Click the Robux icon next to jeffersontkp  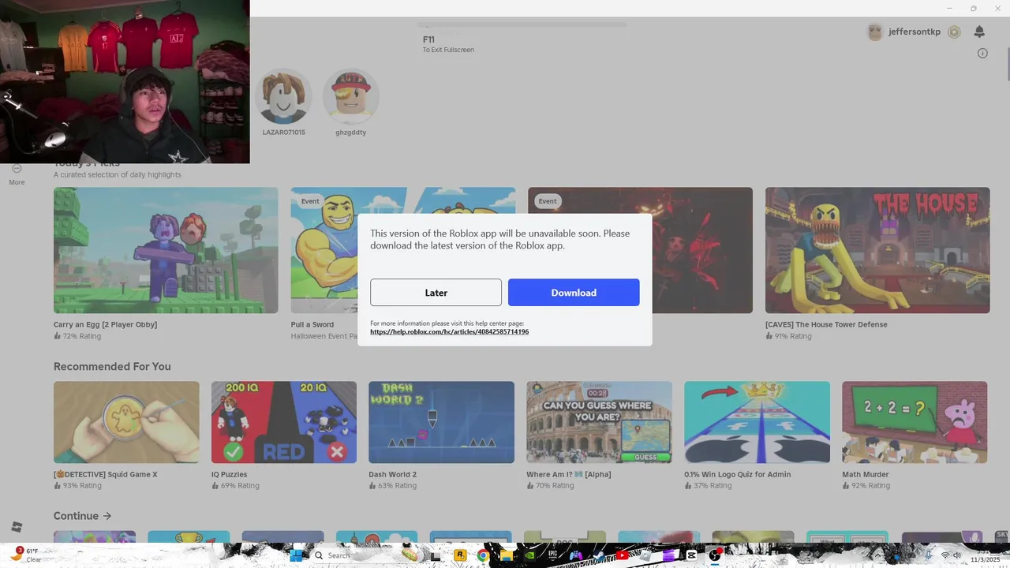[954, 32]
